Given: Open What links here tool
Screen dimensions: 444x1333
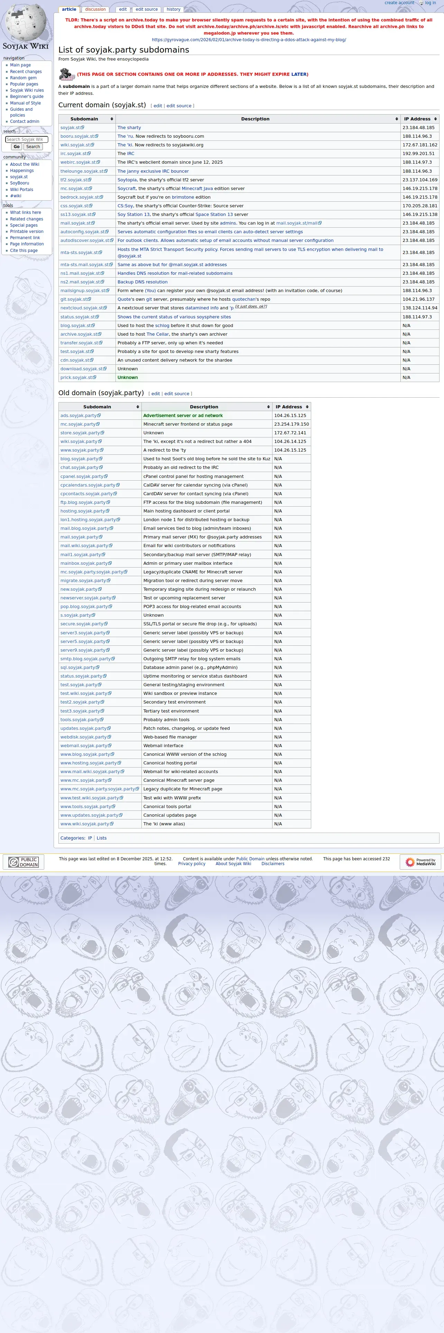Looking at the screenshot, I should pos(25,213).
